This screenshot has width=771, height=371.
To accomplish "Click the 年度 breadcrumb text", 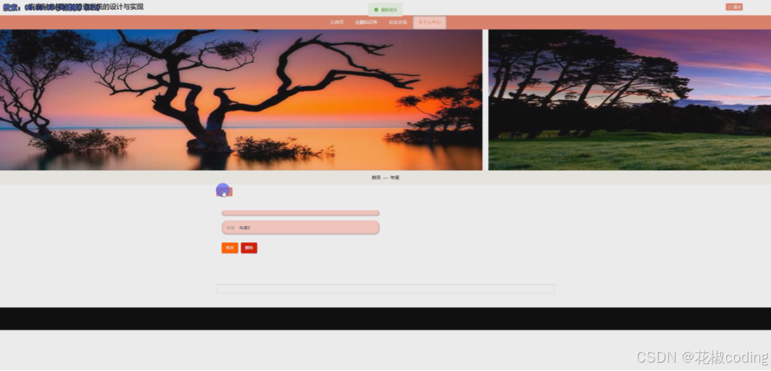I will pos(395,177).
